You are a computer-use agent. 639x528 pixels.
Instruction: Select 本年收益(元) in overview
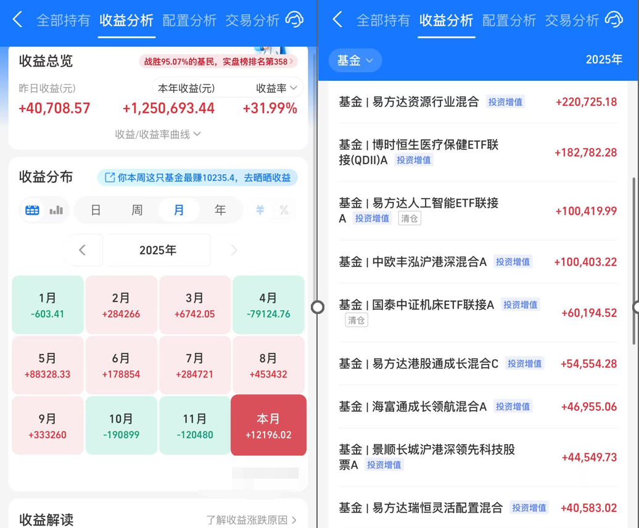click(186, 88)
